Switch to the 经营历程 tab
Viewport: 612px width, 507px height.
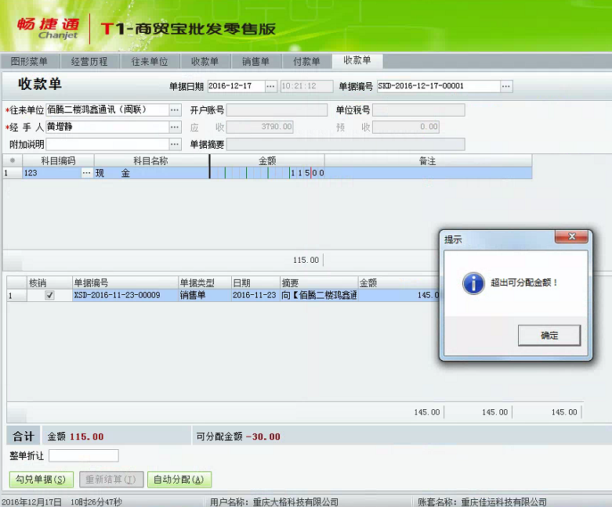point(89,61)
